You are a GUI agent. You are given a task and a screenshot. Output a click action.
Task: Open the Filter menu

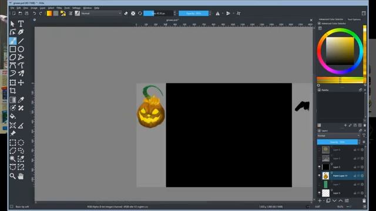(x=59, y=8)
